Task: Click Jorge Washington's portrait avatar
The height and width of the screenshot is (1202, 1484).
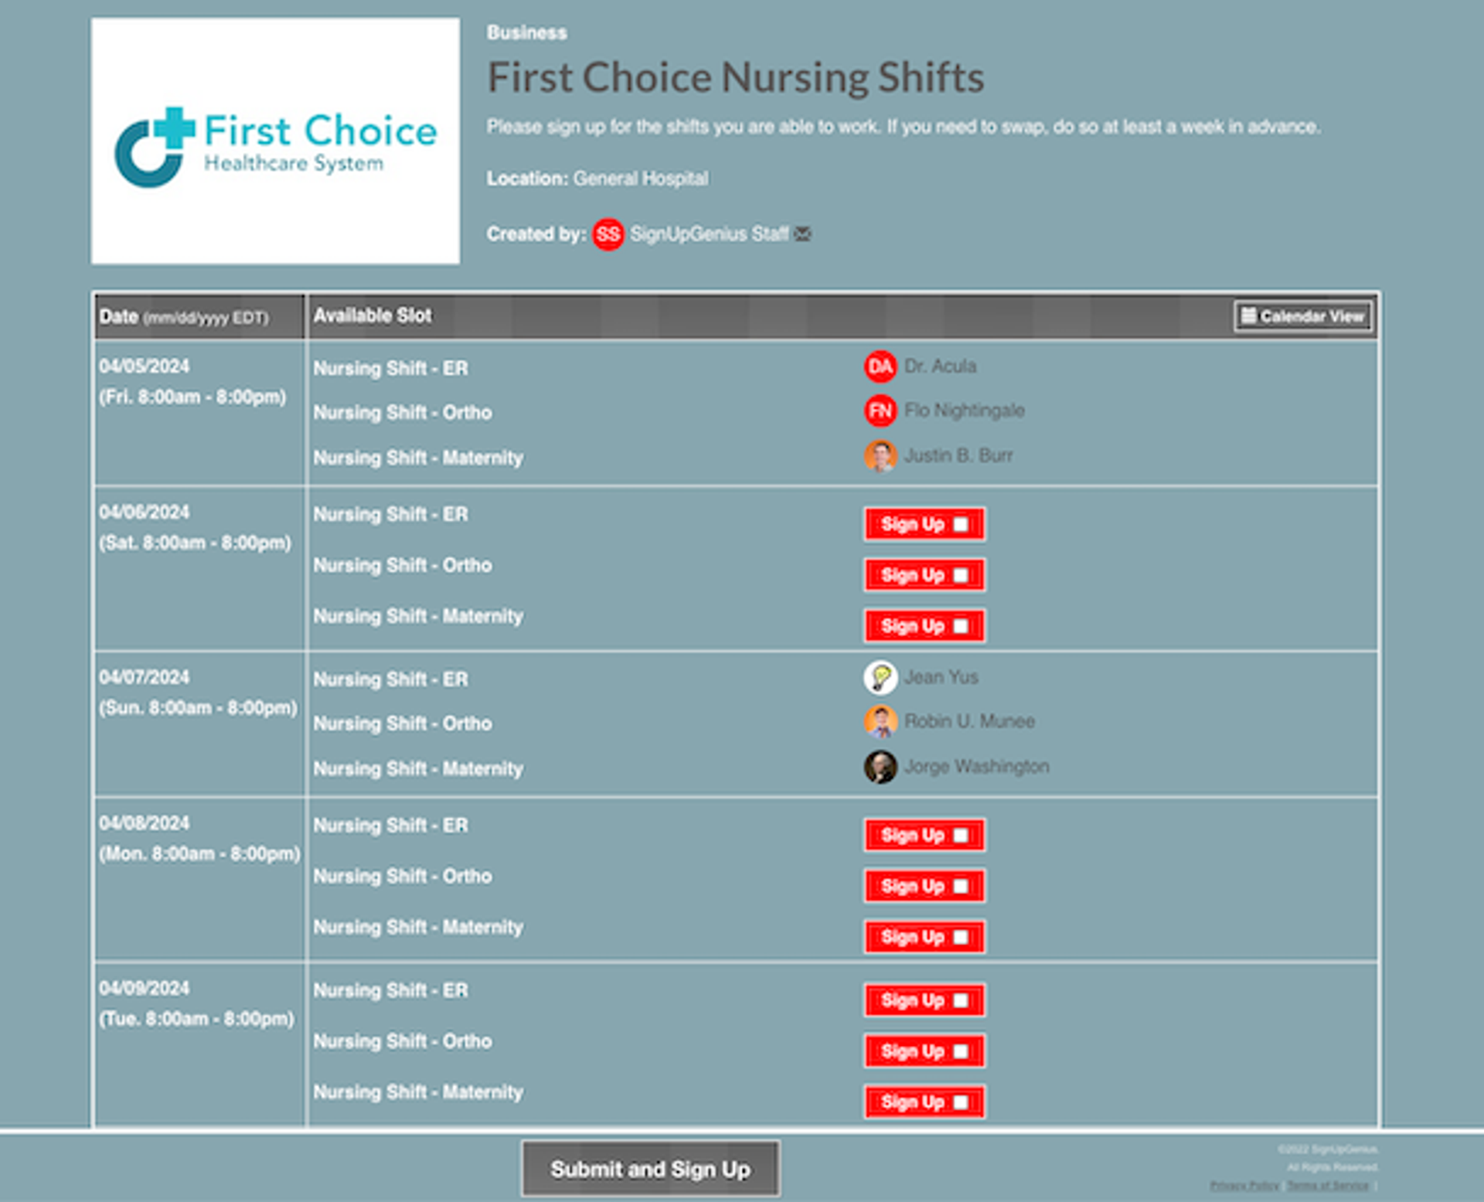Action: coord(880,767)
